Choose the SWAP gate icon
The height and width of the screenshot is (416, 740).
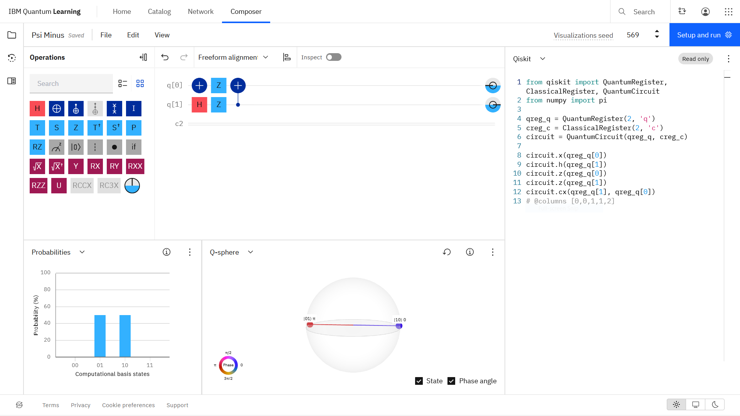point(114,109)
